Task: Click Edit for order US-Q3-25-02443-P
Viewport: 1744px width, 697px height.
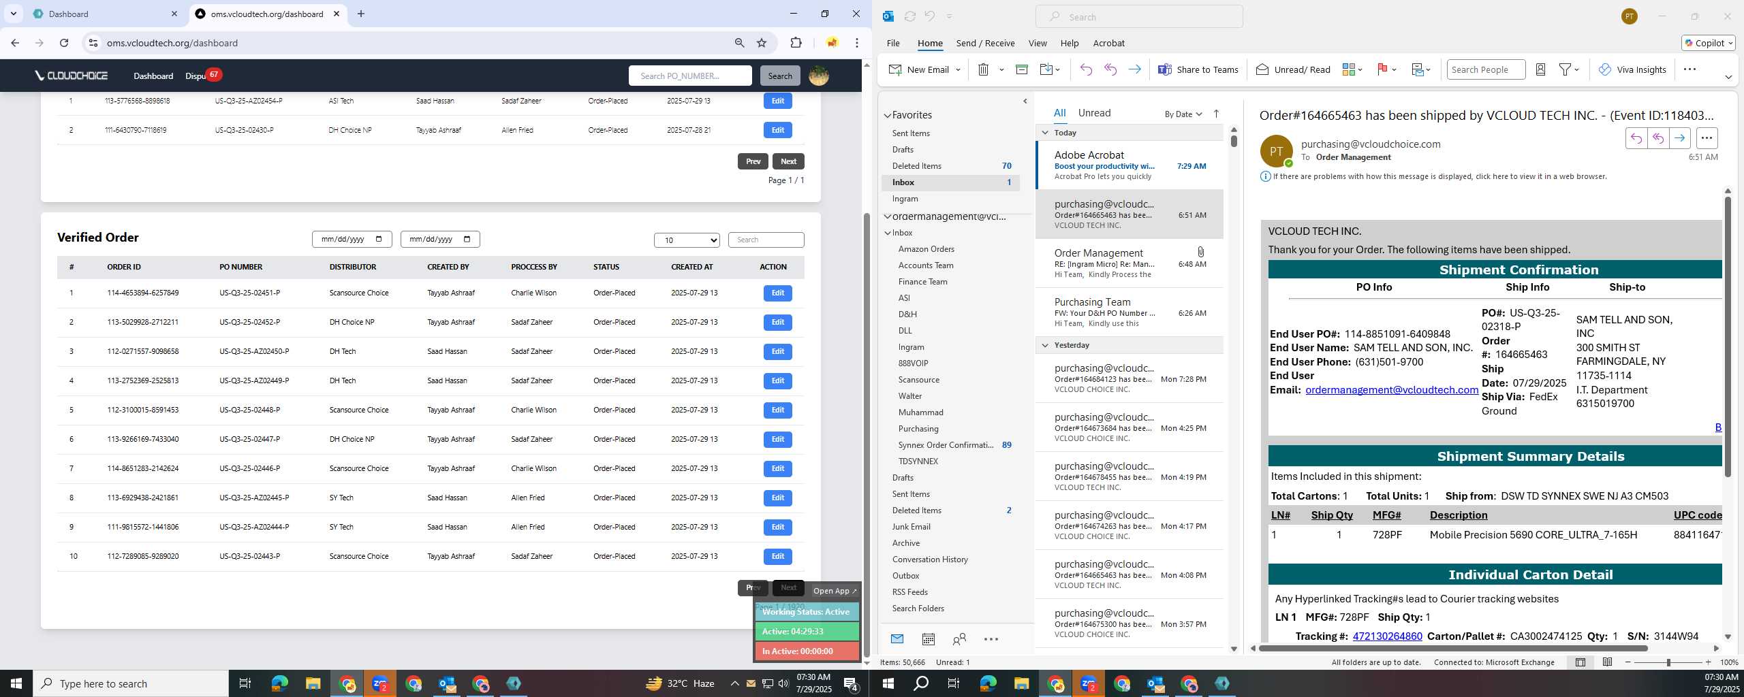Action: [777, 556]
